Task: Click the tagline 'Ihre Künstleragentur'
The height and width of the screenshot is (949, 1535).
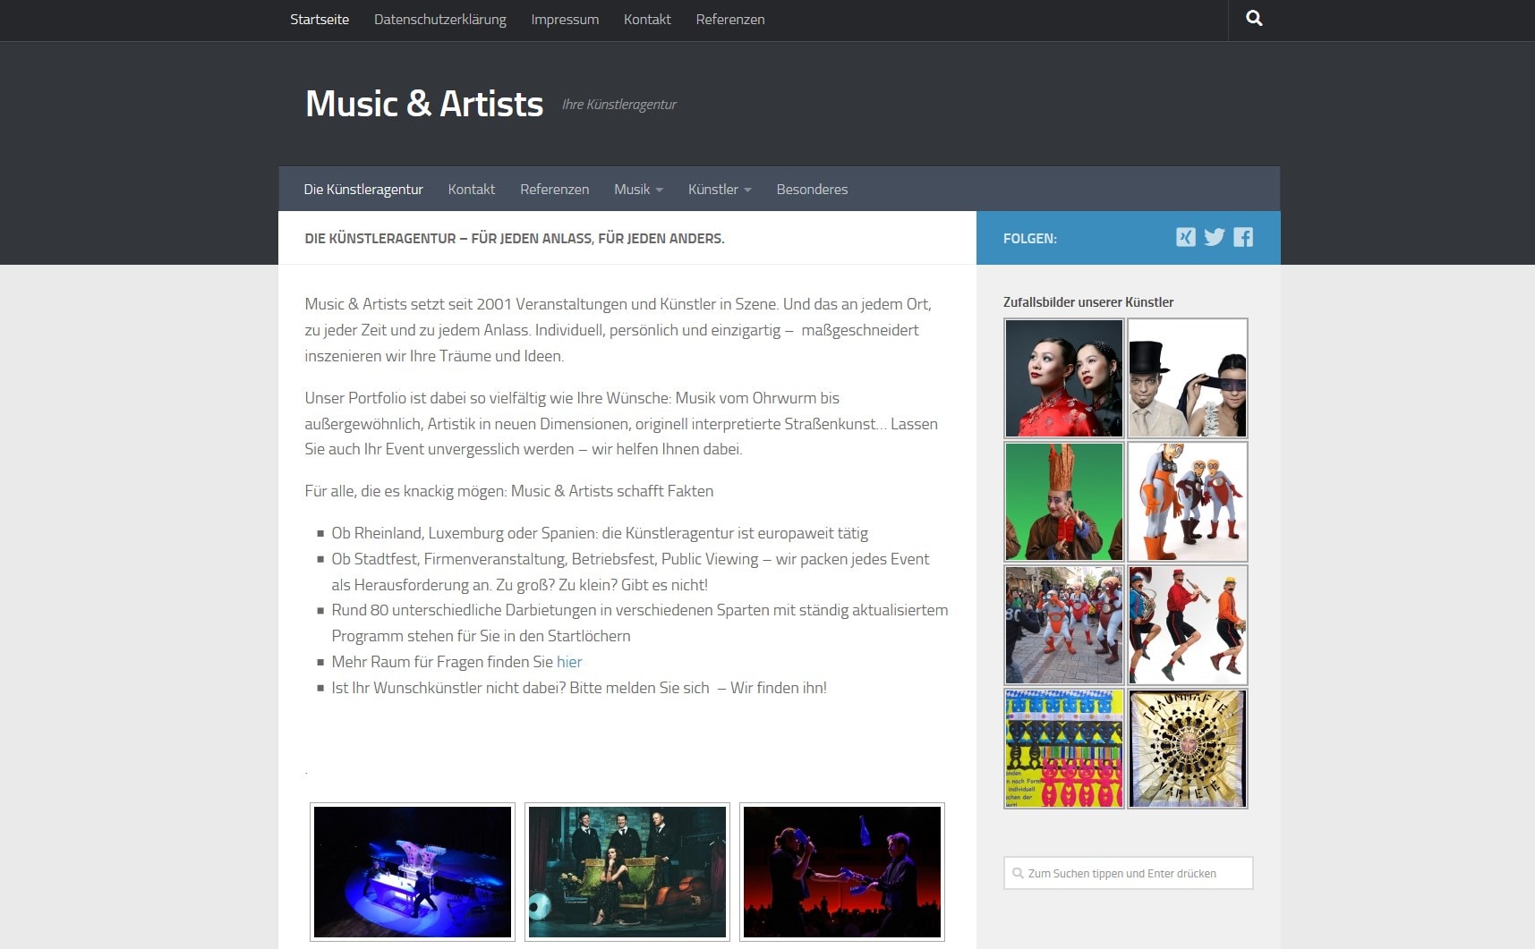Action: tap(618, 105)
